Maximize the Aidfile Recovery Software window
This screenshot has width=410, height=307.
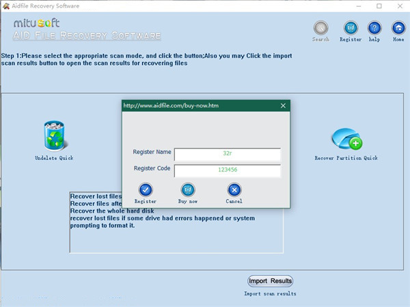coord(379,6)
